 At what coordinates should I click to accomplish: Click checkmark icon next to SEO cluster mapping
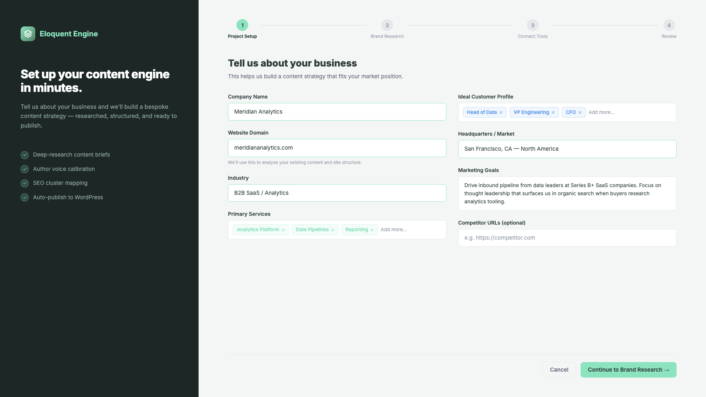point(25,183)
